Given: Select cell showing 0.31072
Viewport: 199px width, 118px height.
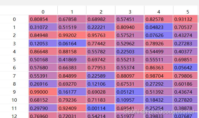Looking at the screenshot, I should click(43, 27).
